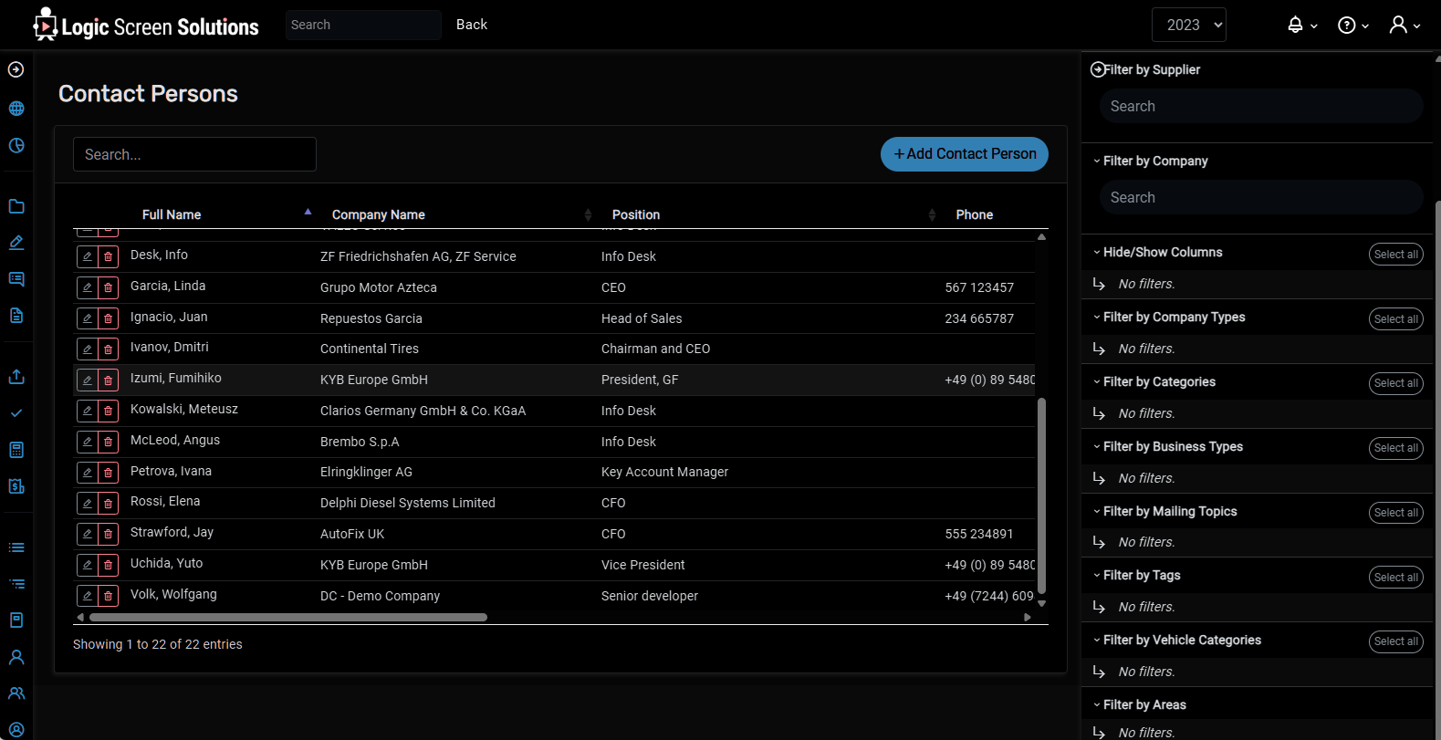Click the checkmark icon in sidebar

(16, 413)
